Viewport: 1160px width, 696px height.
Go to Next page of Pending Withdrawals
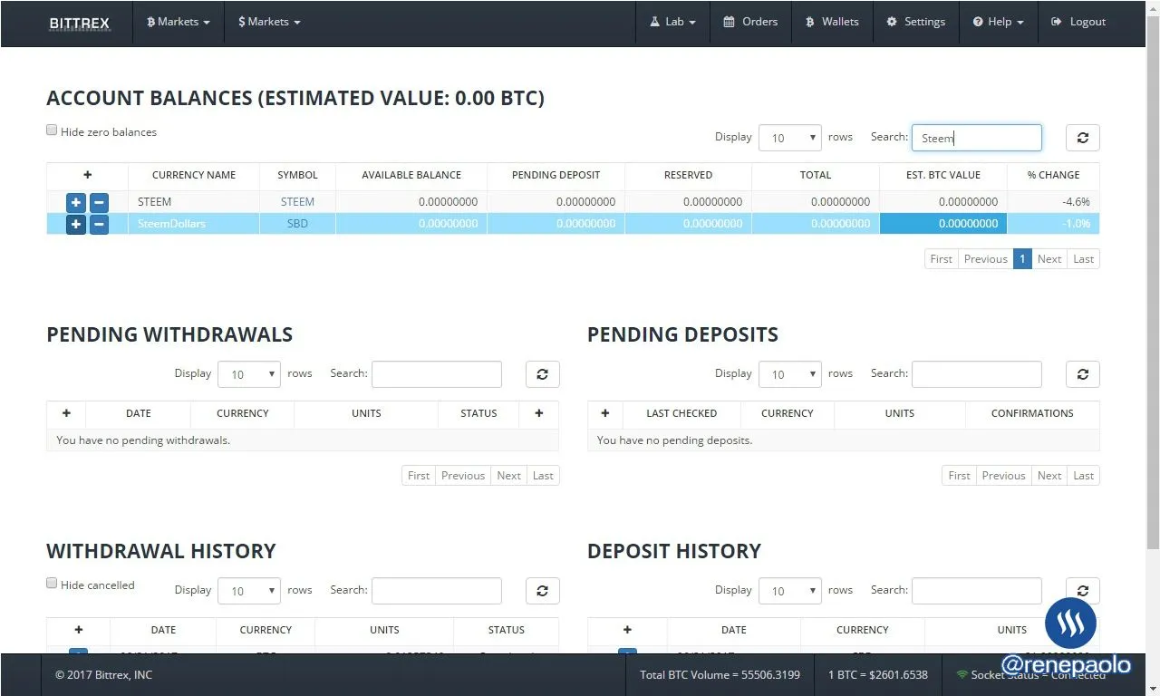(509, 476)
